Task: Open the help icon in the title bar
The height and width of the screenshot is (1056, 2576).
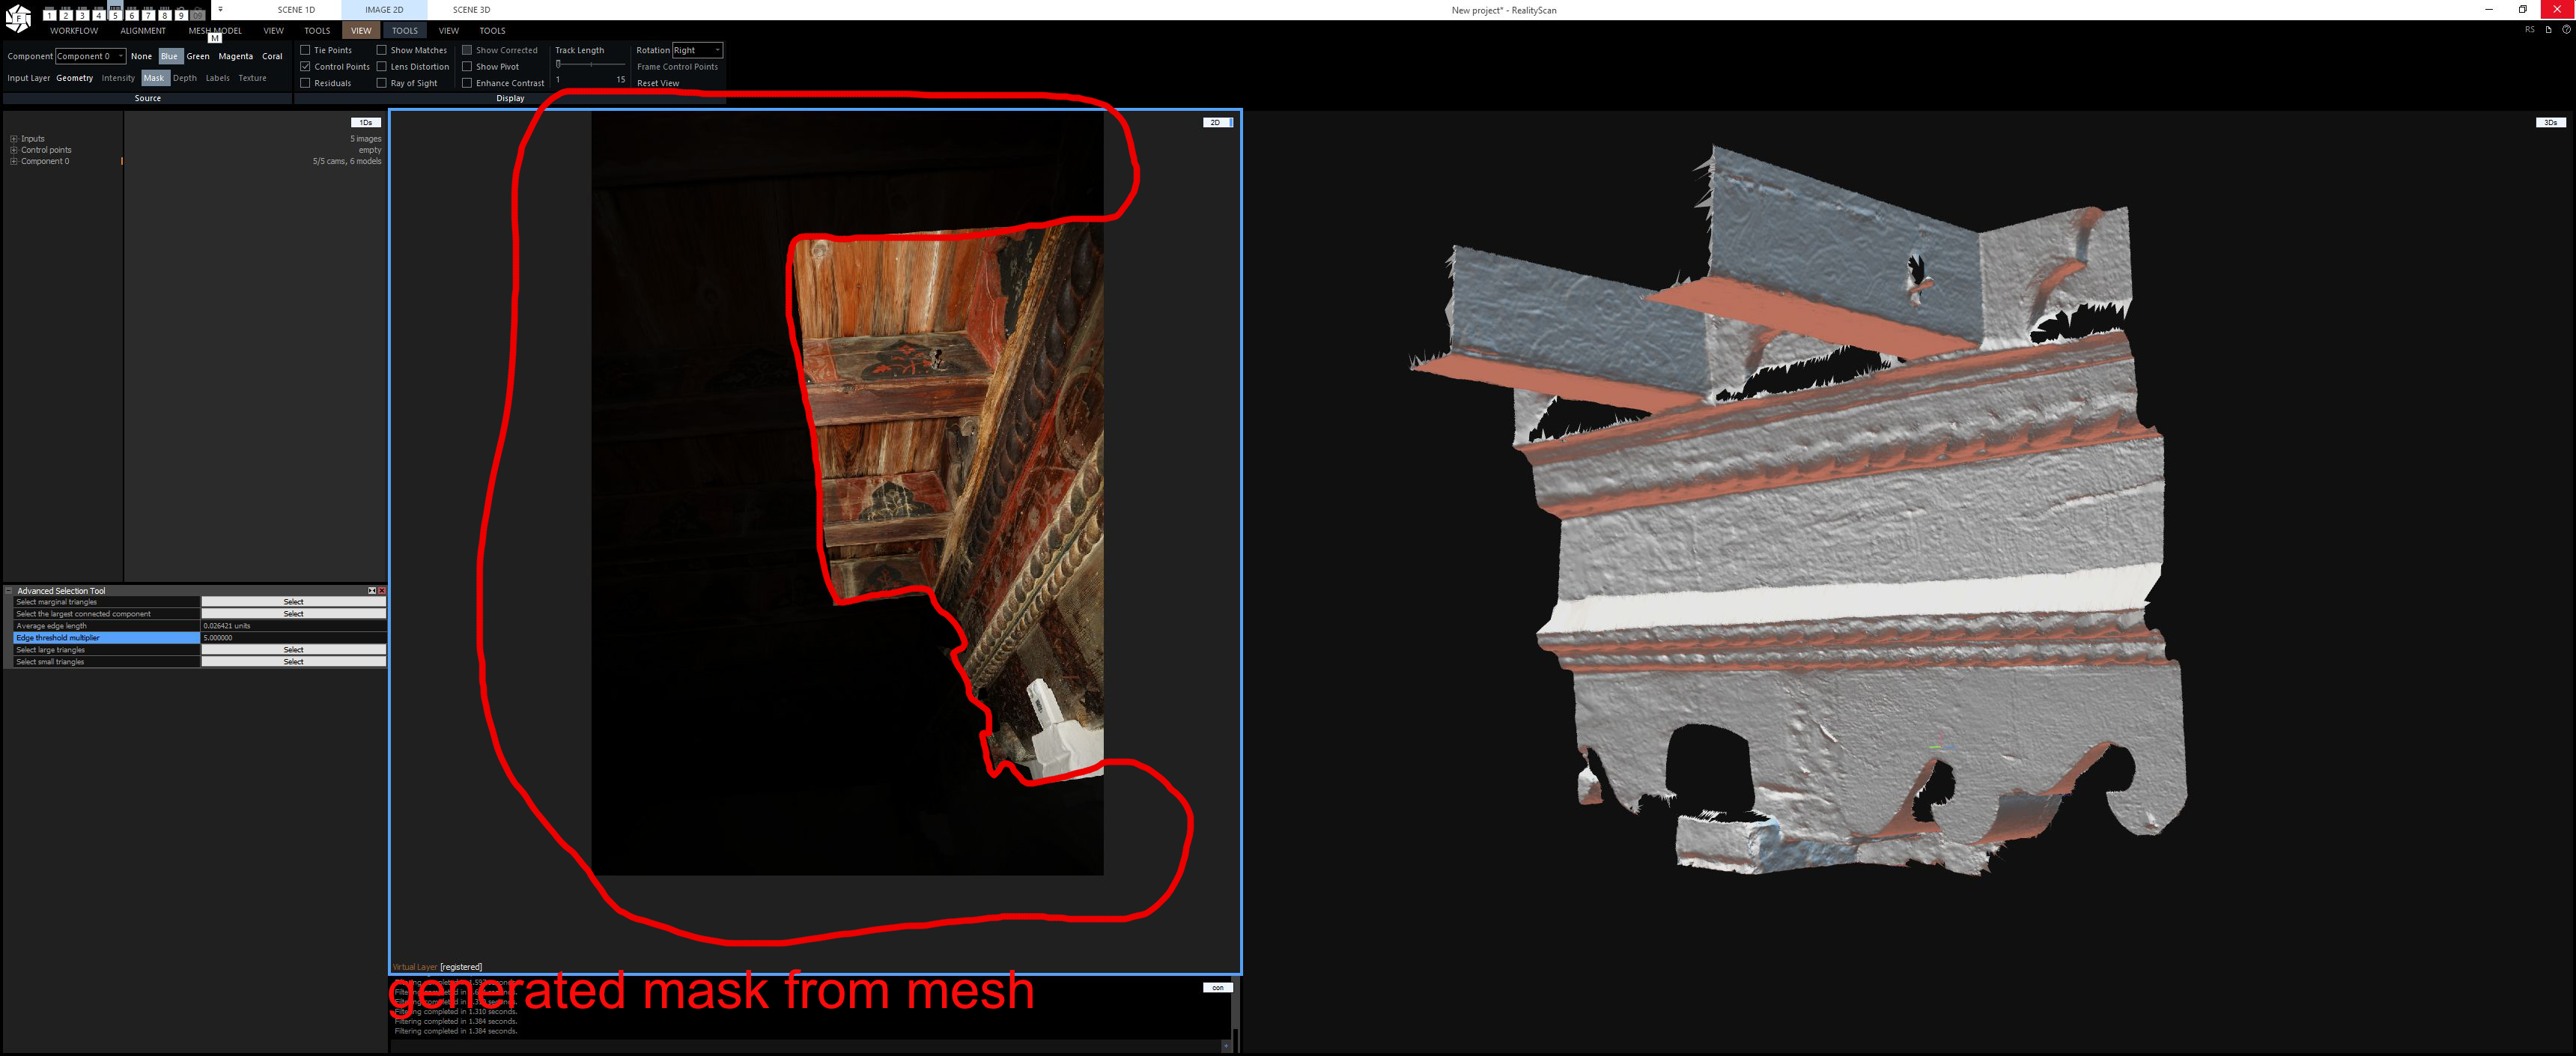Action: click(2566, 30)
